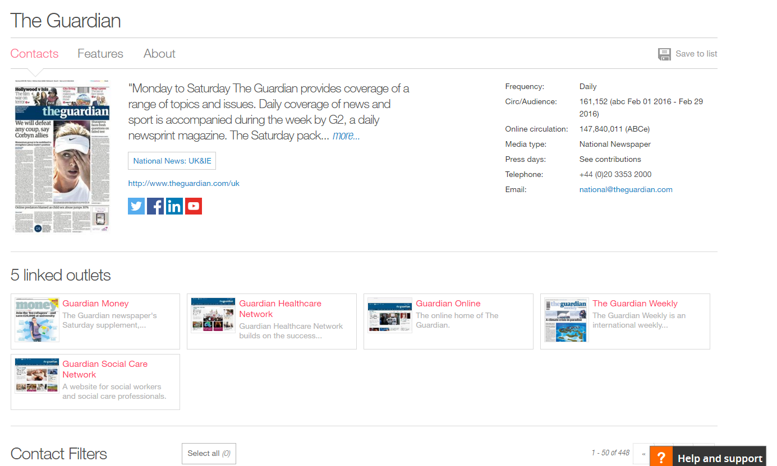This screenshot has width=777, height=466.
Task: Click the online circulation value 147,840,011 (ABCe)
Action: [614, 129]
